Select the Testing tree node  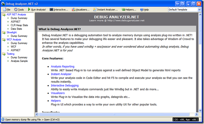(10, 54)
